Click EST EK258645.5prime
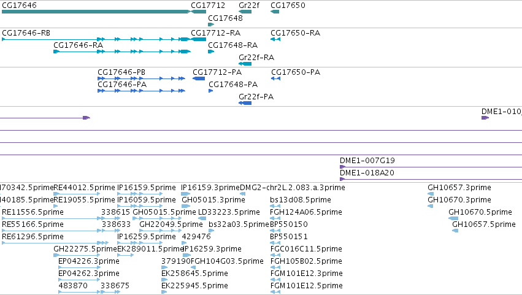The width and height of the screenshot is (522, 295). [x=194, y=274]
